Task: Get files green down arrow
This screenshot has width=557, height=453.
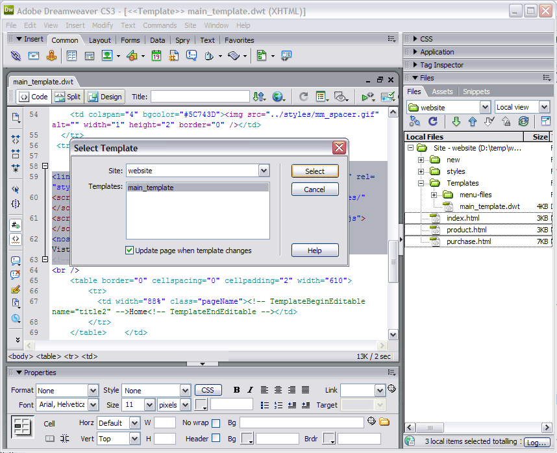Action: tap(456, 121)
